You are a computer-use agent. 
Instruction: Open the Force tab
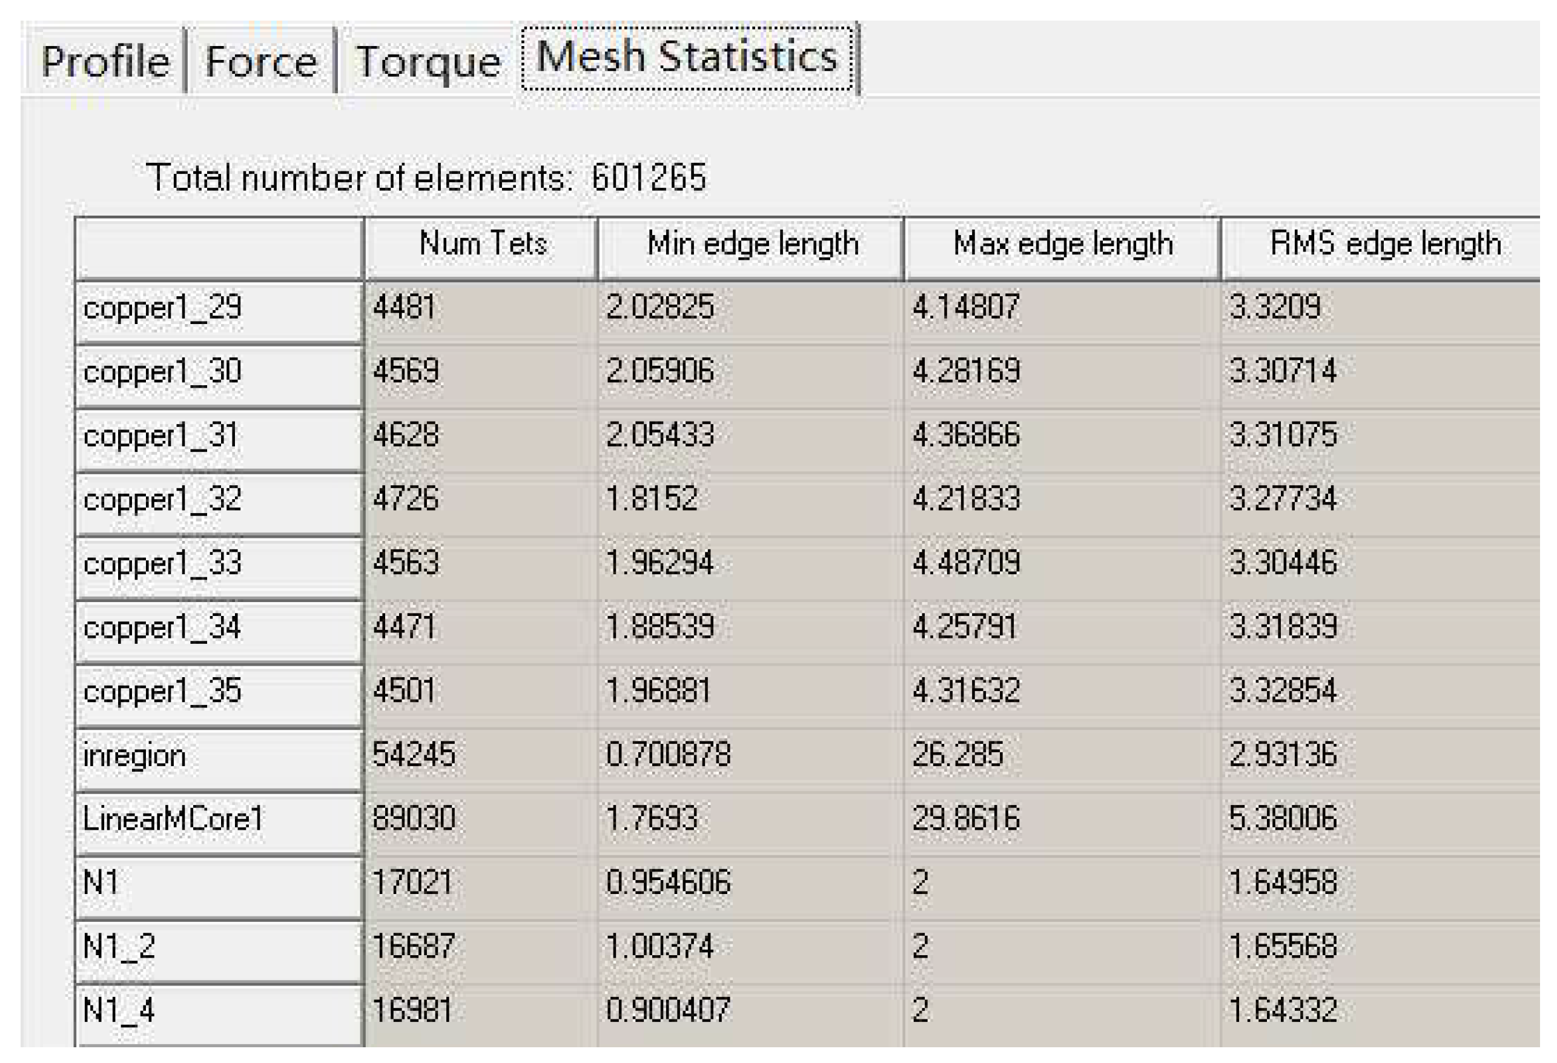(260, 62)
